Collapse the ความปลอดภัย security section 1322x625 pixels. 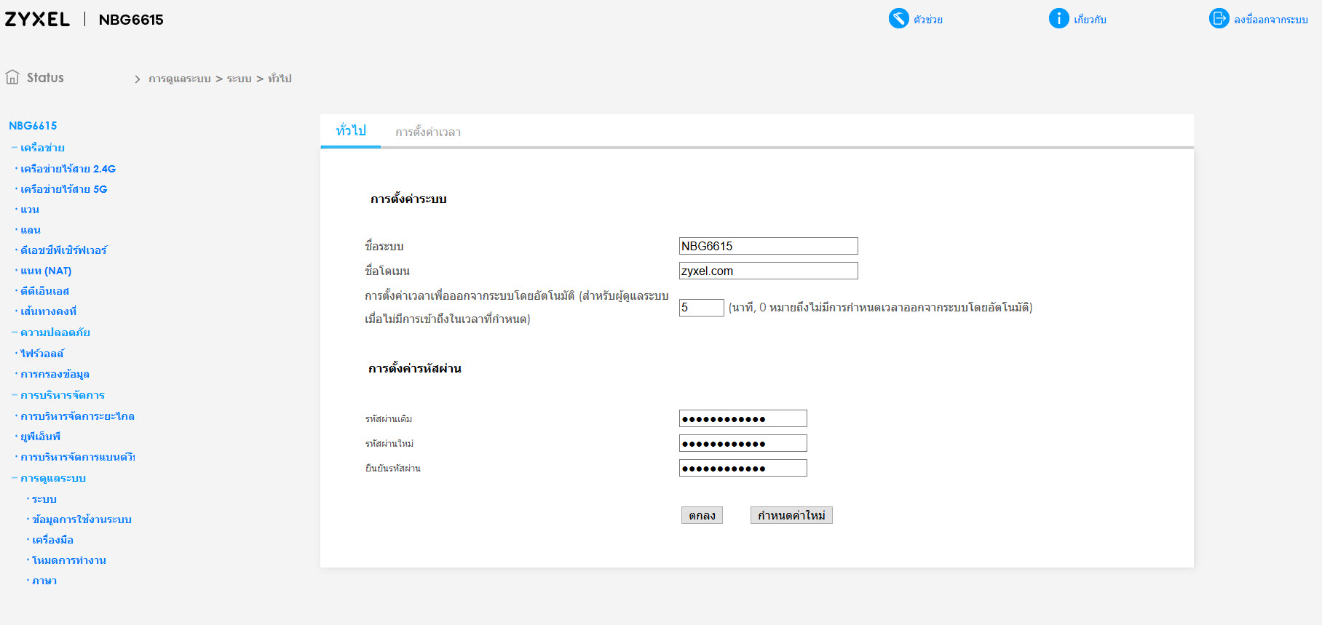coord(15,333)
